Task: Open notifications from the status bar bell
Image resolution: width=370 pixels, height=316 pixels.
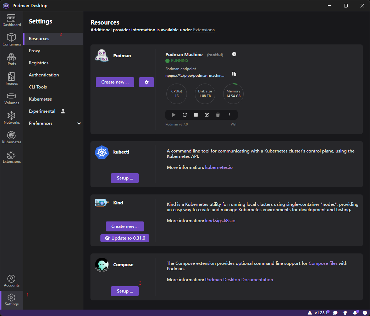Action: point(355,312)
